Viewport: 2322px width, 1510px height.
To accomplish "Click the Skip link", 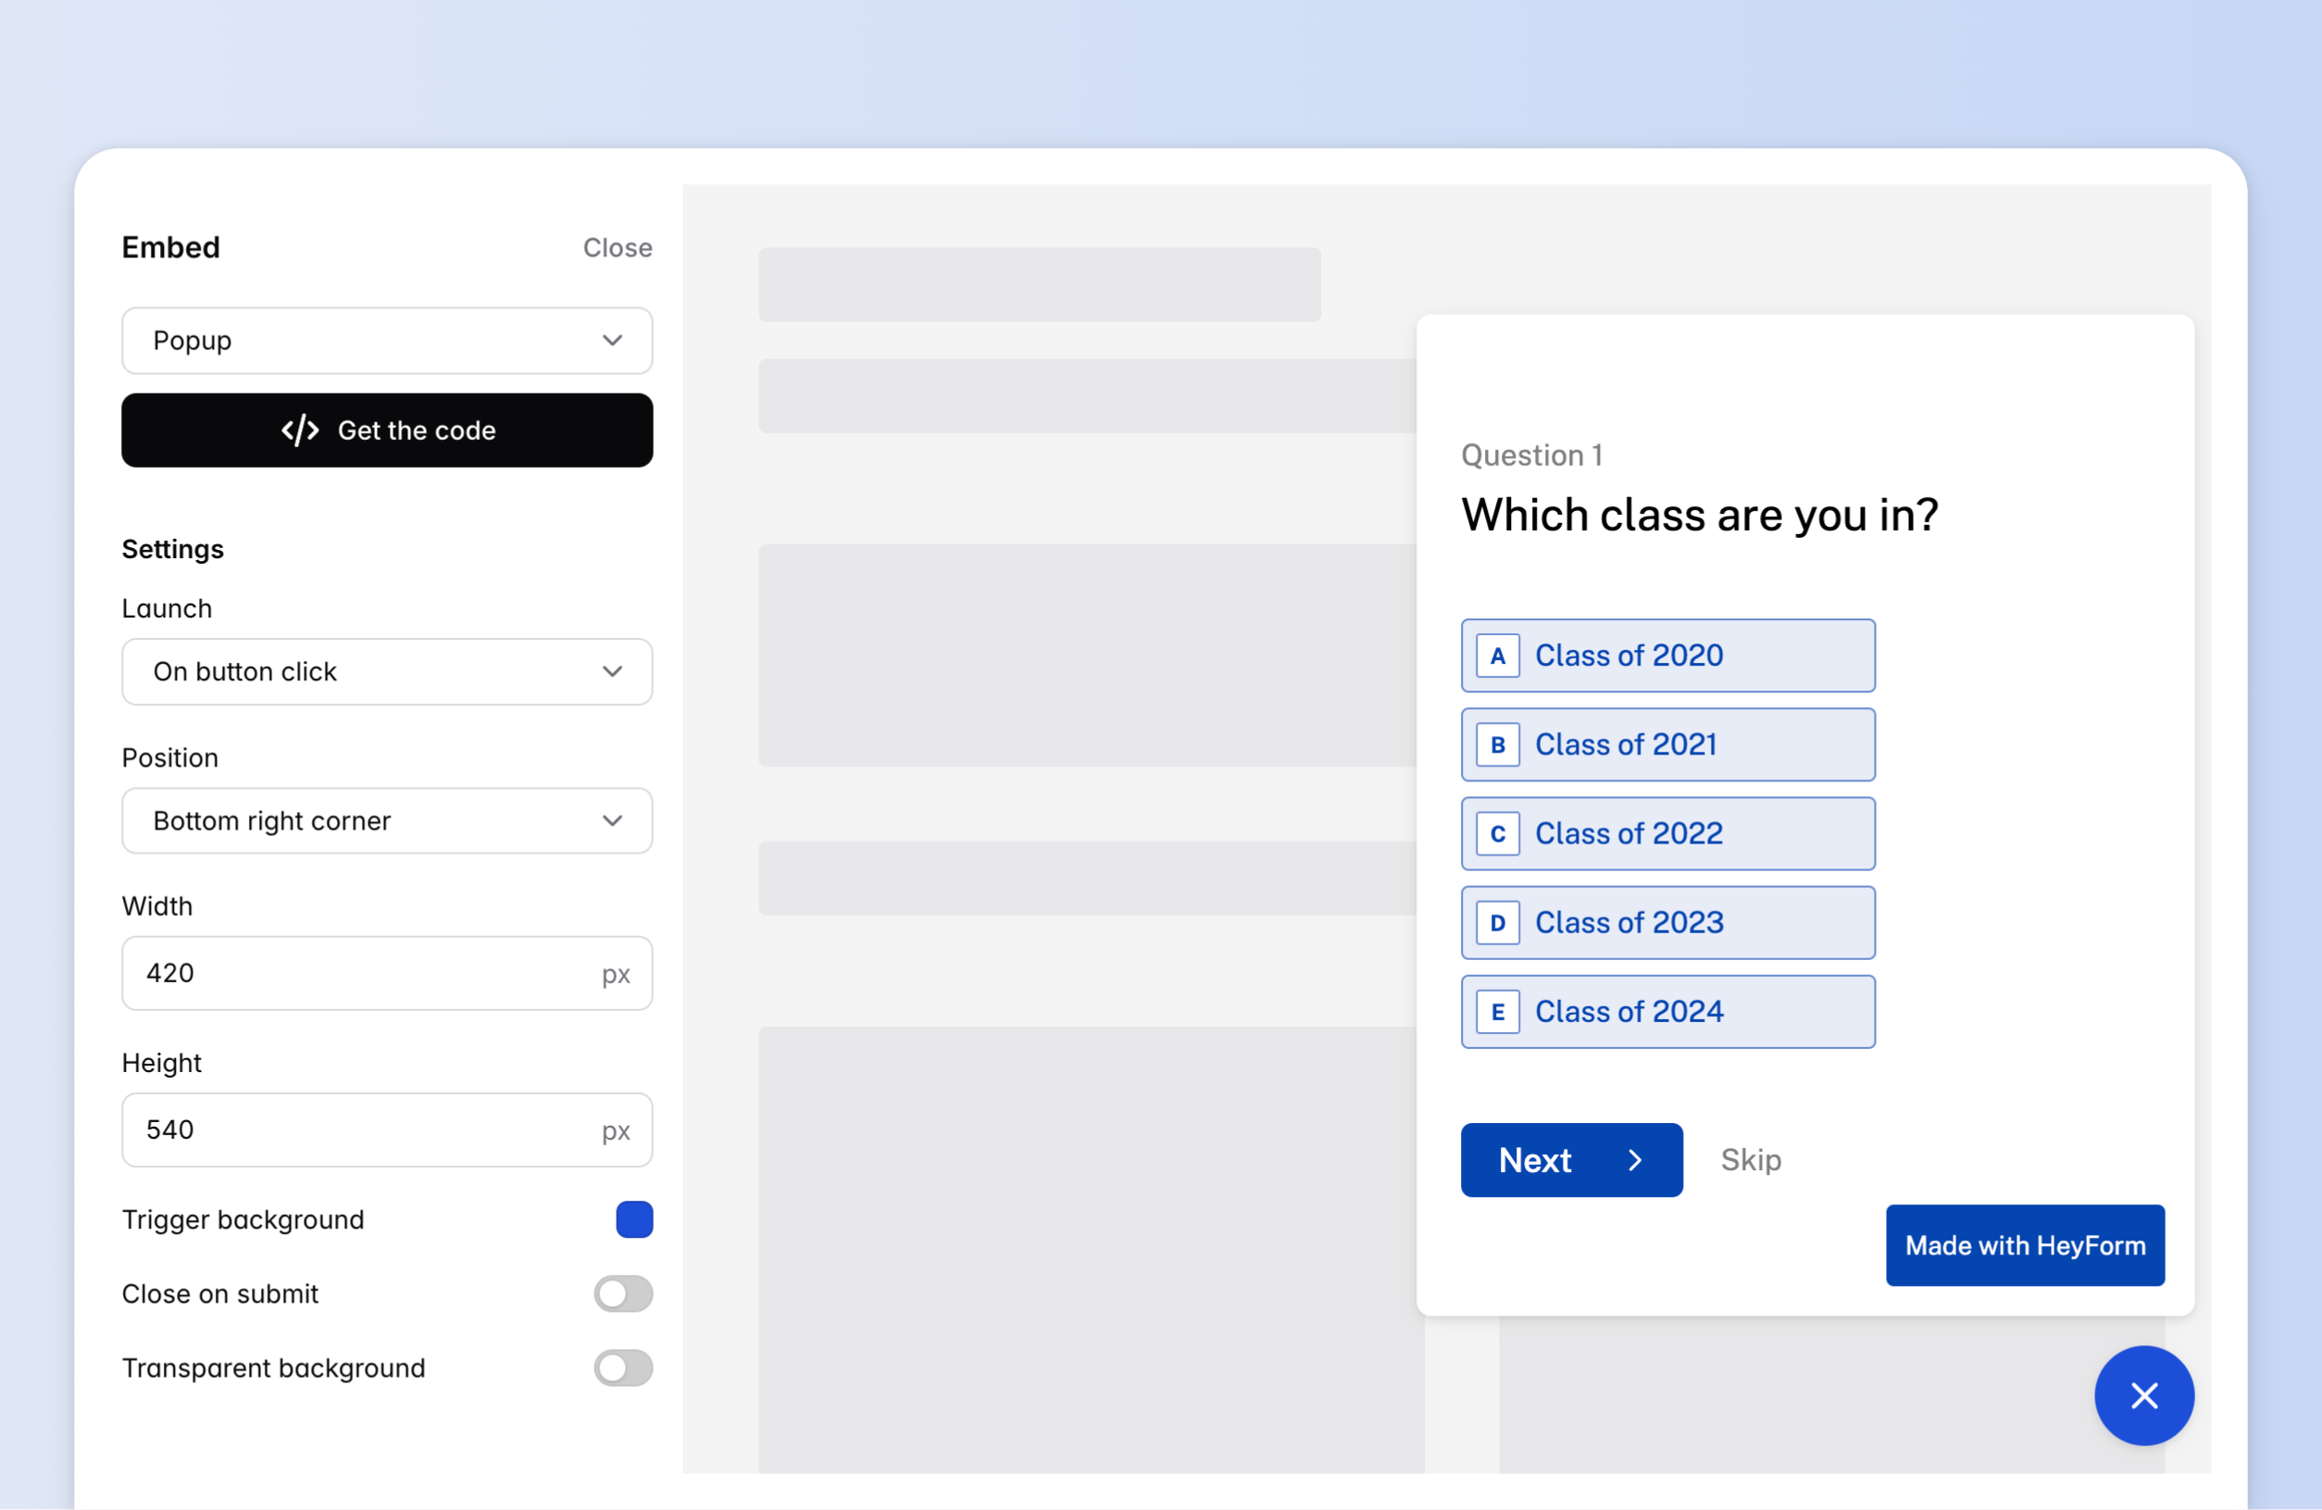I will (x=1750, y=1160).
